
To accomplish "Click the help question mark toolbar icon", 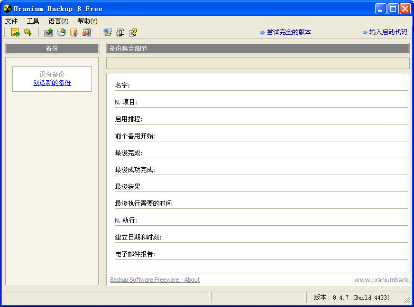I will [x=133, y=32].
